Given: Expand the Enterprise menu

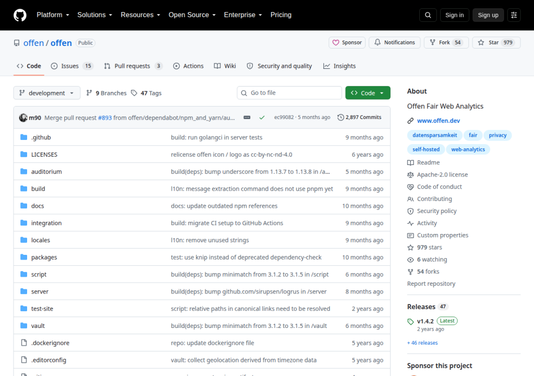Looking at the screenshot, I should click(x=243, y=15).
